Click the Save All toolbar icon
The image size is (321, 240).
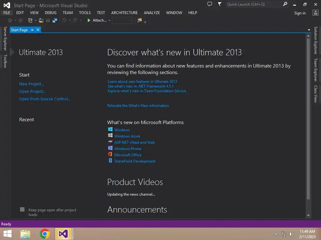[55, 20]
